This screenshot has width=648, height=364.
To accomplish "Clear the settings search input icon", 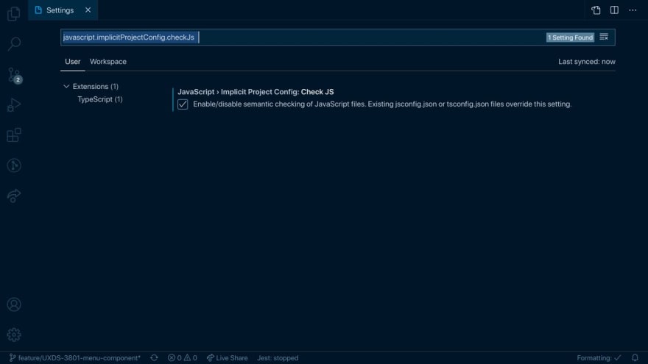I will point(604,38).
